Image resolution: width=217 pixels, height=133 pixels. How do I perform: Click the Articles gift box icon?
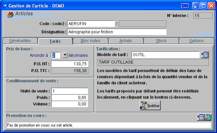11,15
